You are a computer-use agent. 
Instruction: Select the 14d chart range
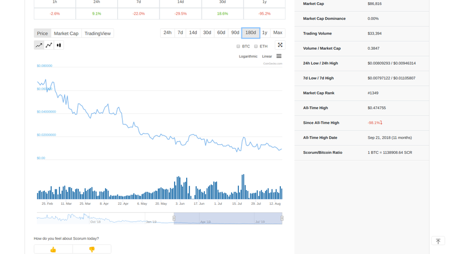[193, 33]
